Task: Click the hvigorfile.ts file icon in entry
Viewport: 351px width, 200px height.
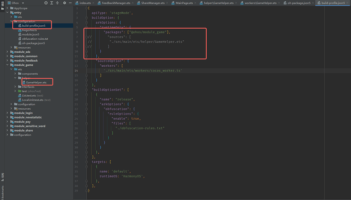Action: click(x=19, y=29)
